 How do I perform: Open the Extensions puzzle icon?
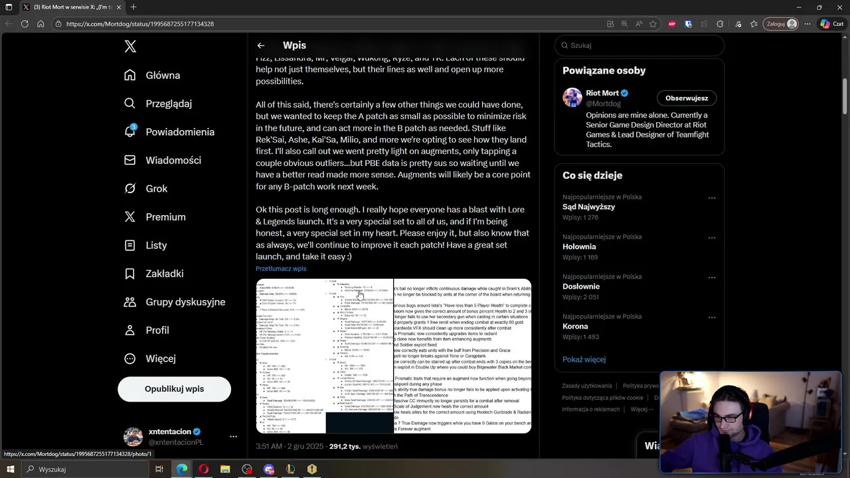pyautogui.click(x=720, y=24)
